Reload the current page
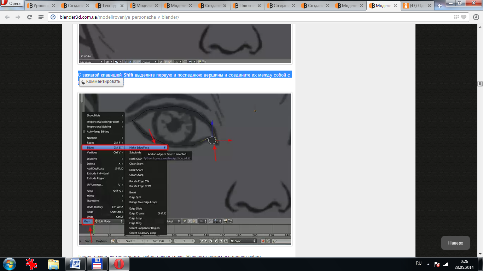The image size is (483, 271). pos(29,17)
